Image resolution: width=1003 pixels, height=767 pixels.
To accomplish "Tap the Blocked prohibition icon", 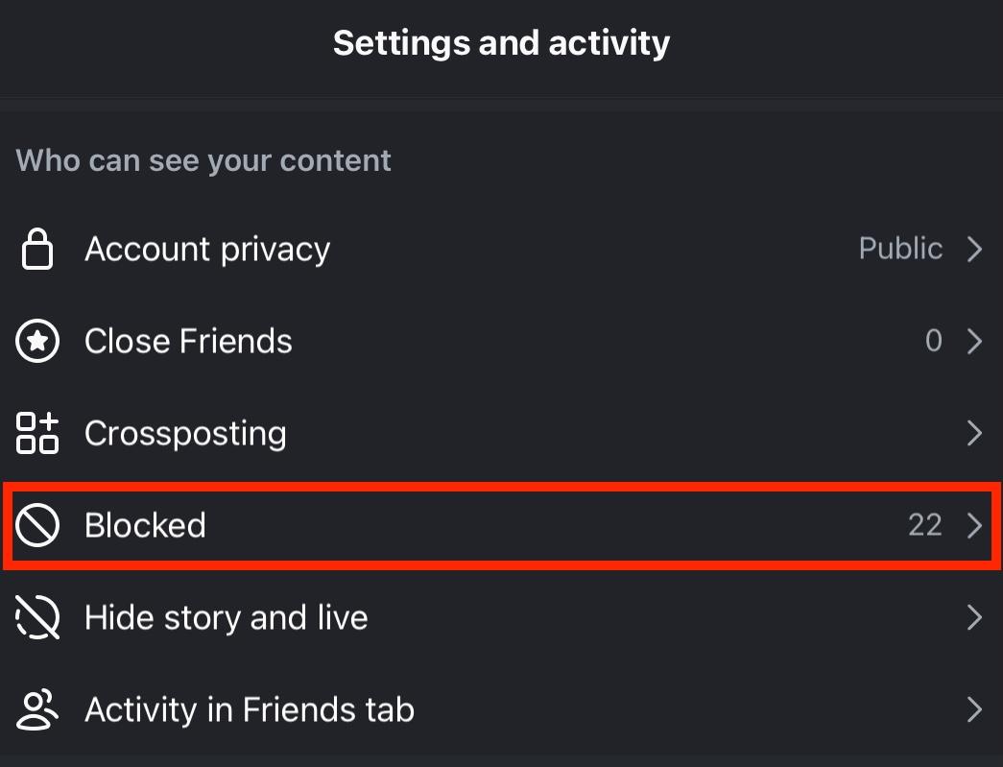I will coord(37,525).
